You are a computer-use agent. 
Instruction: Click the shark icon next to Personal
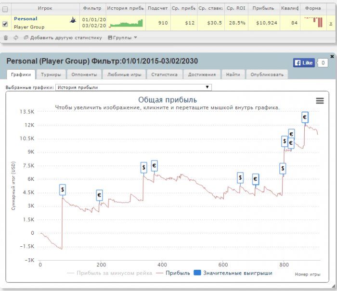pyautogui.click(x=73, y=20)
